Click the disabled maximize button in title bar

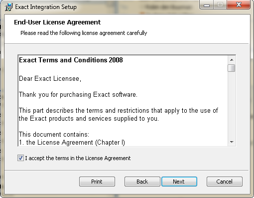coord(220,5)
